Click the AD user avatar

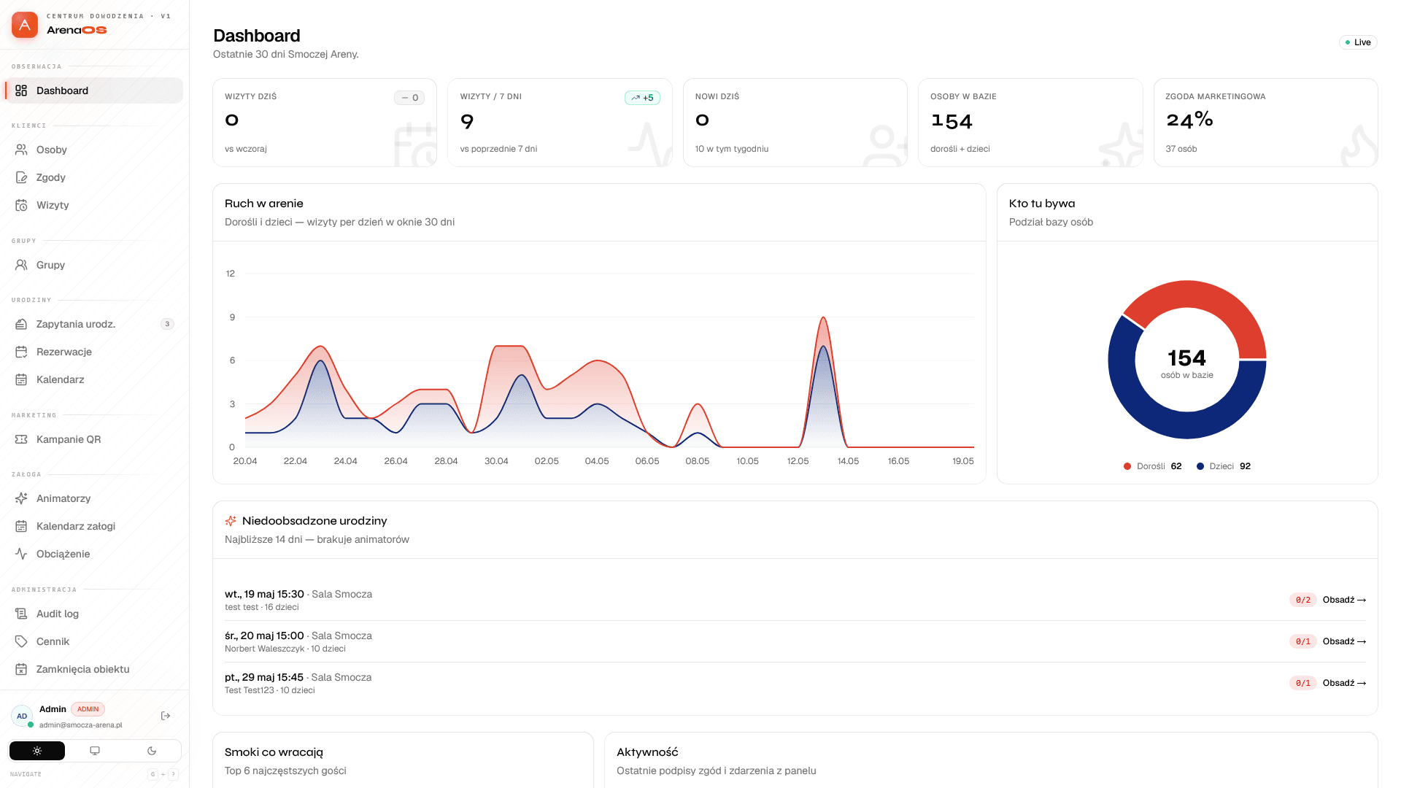coord(22,716)
